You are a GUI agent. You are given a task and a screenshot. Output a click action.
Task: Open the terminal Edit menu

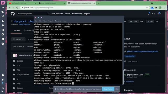40,21
